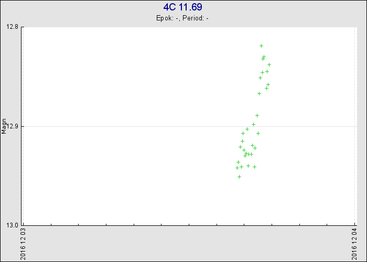Click highest green point below 12.9 gridline

click(x=247, y=129)
